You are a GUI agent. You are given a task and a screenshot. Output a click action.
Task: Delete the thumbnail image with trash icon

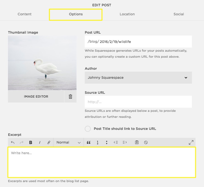(70, 97)
